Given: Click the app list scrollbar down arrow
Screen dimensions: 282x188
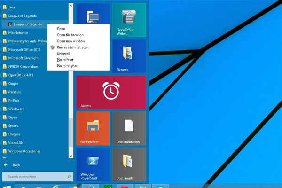Looking at the screenshot, I should [70, 156].
